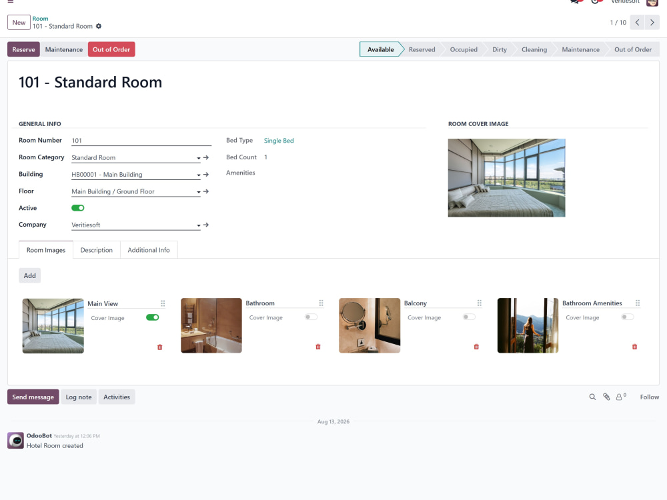Open Floor record external link arrow
The width and height of the screenshot is (667, 500).
(206, 192)
